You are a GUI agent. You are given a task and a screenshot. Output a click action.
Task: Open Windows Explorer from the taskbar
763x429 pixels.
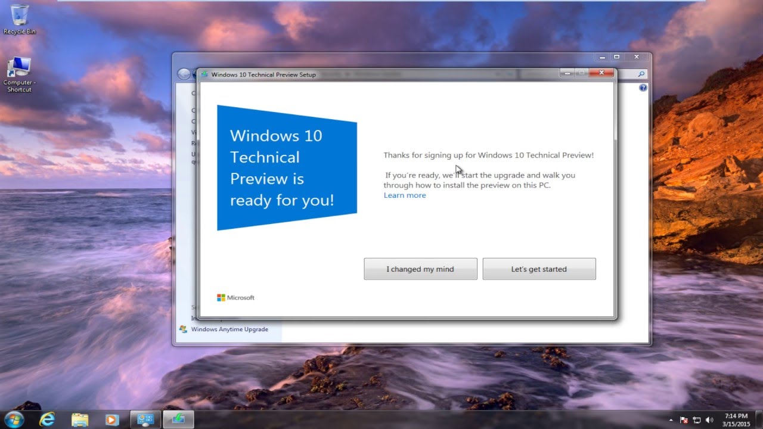tap(79, 419)
